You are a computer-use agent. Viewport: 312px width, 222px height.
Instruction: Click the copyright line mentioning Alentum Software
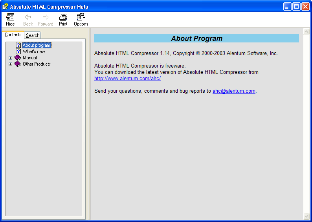pyautogui.click(x=186, y=53)
